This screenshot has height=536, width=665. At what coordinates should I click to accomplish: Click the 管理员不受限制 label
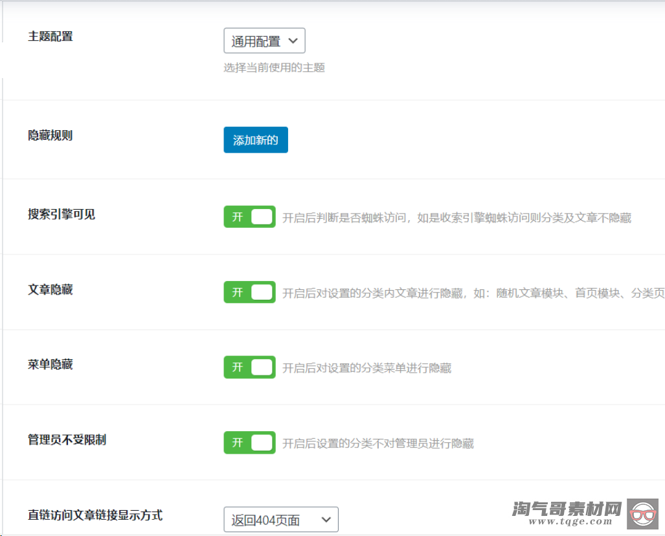(x=67, y=440)
